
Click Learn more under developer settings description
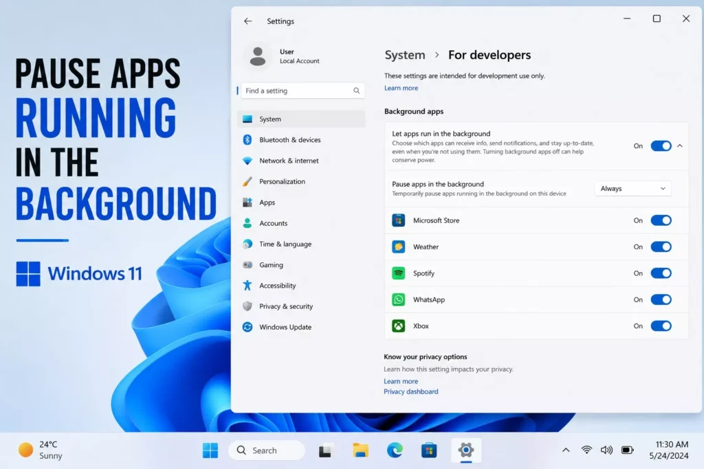401,88
